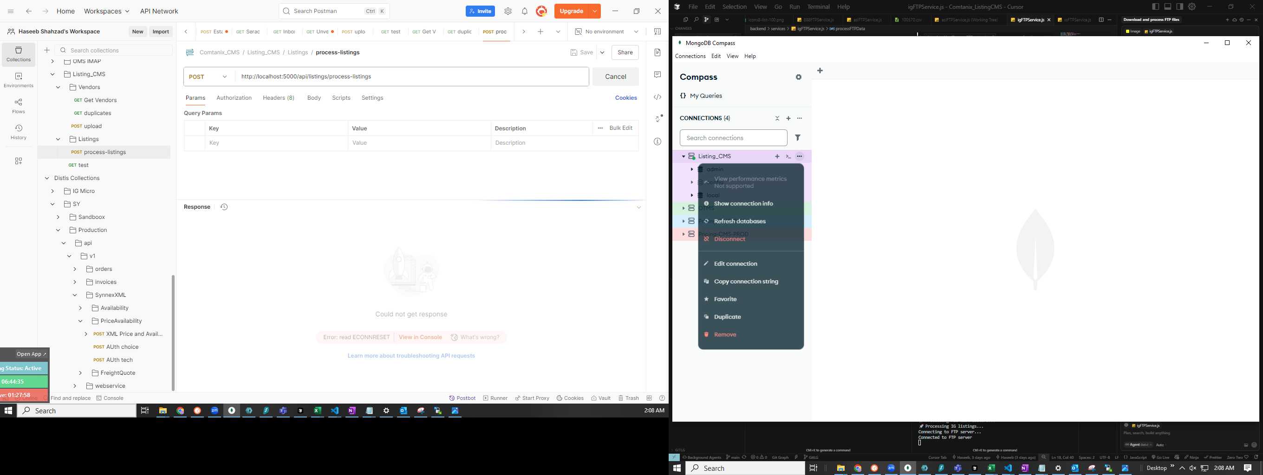Click View in Console link
Screen dimensions: 1263x475
tap(420, 337)
